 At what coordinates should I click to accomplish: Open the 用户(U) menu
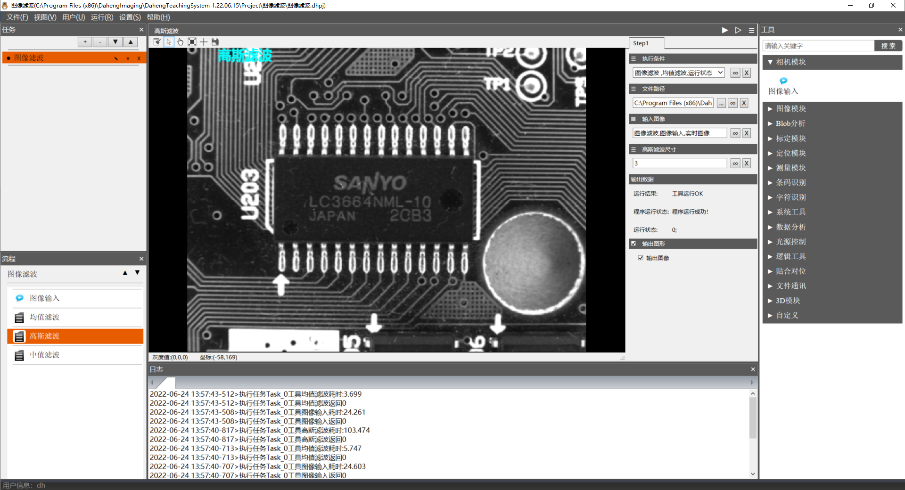pos(74,17)
